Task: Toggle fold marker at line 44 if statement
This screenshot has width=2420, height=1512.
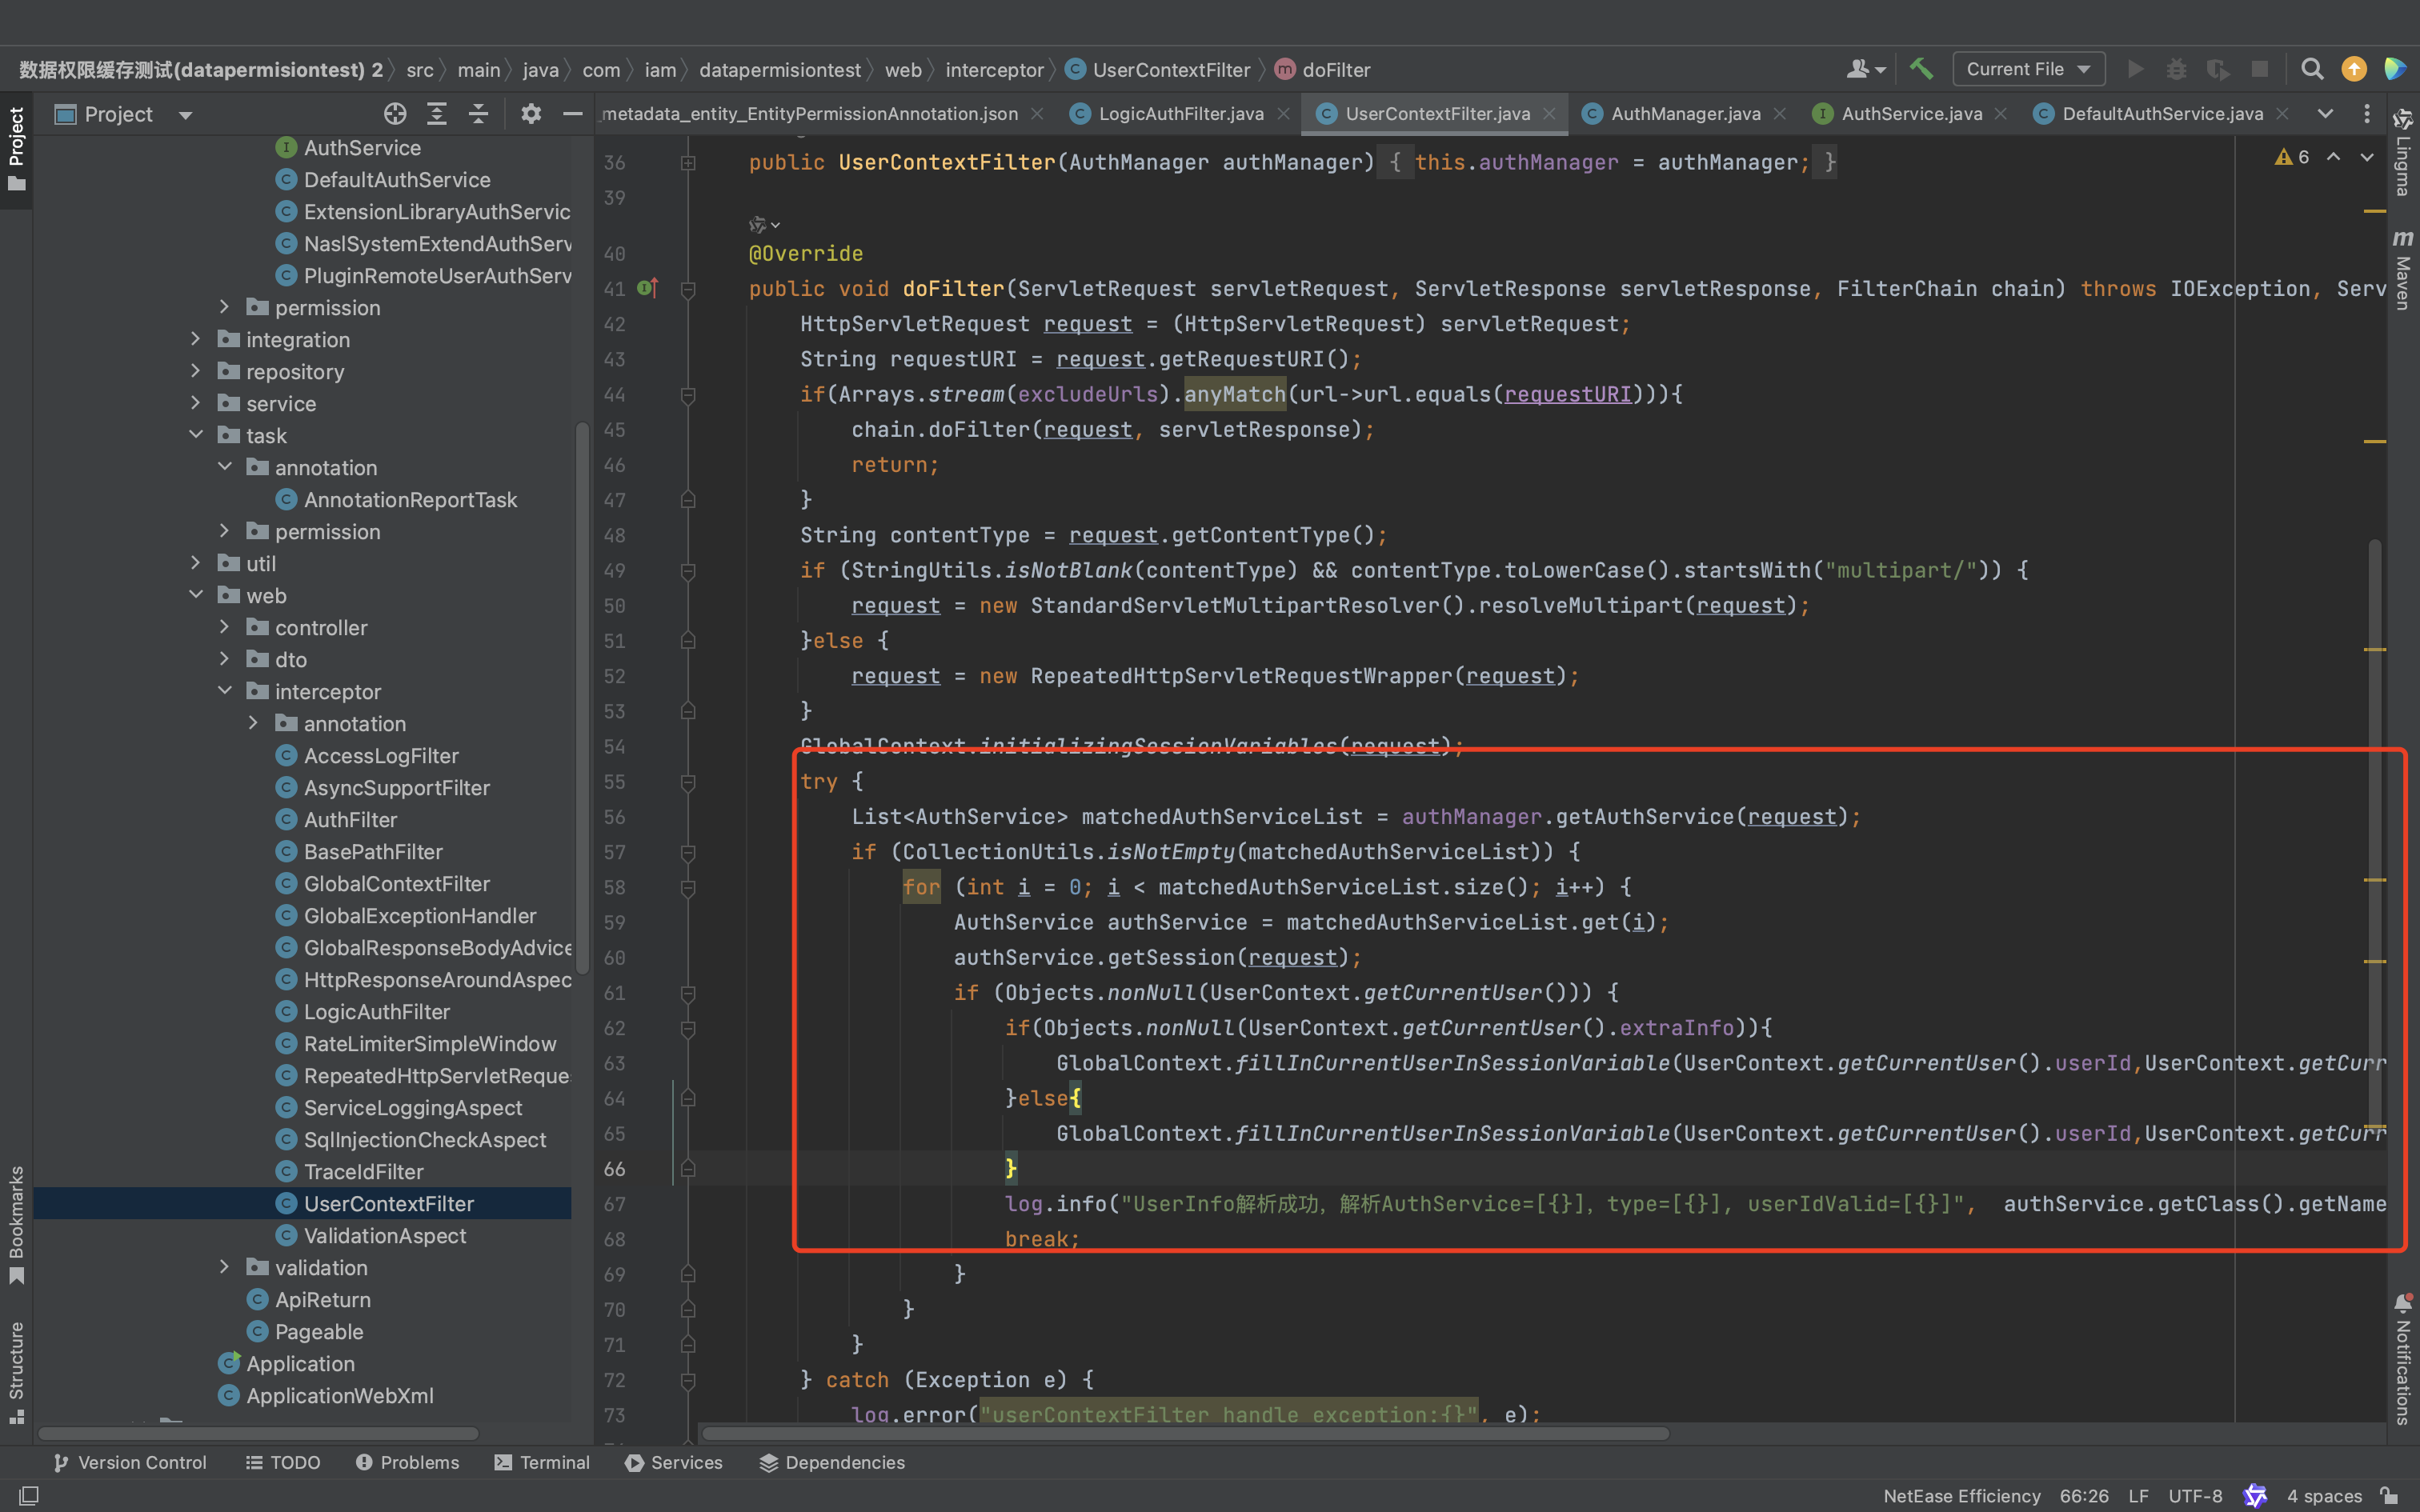Action: pos(688,395)
